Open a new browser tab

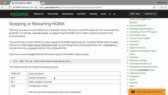click(43, 3)
